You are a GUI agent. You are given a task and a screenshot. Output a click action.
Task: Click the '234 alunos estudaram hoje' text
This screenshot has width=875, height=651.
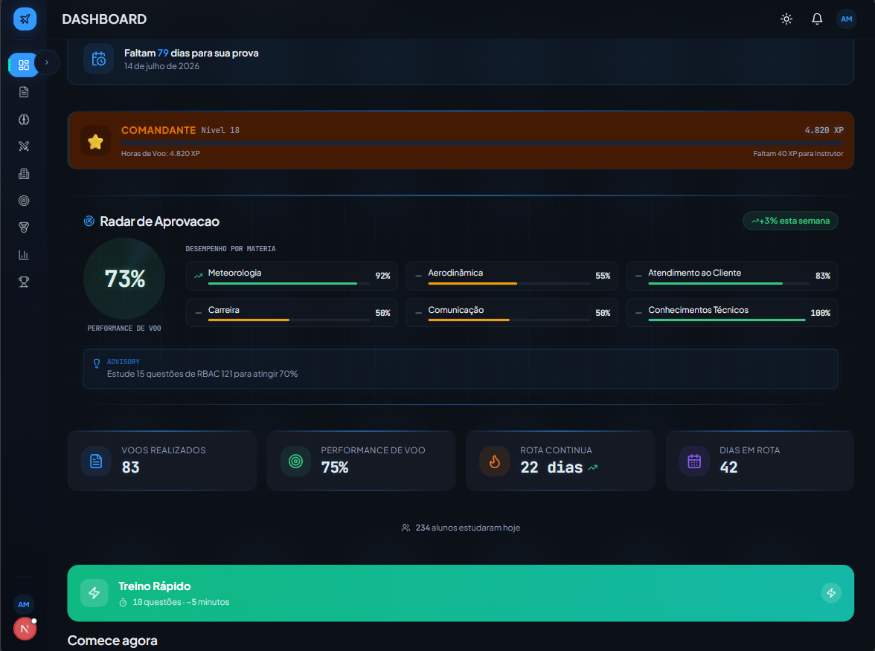coord(467,528)
